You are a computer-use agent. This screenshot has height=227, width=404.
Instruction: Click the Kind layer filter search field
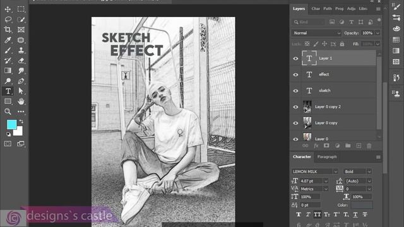[309, 22]
